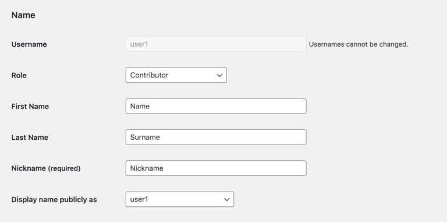Viewport: 447px width, 222px height.
Task: Click the Display name publicly as label
Action: tap(54, 200)
